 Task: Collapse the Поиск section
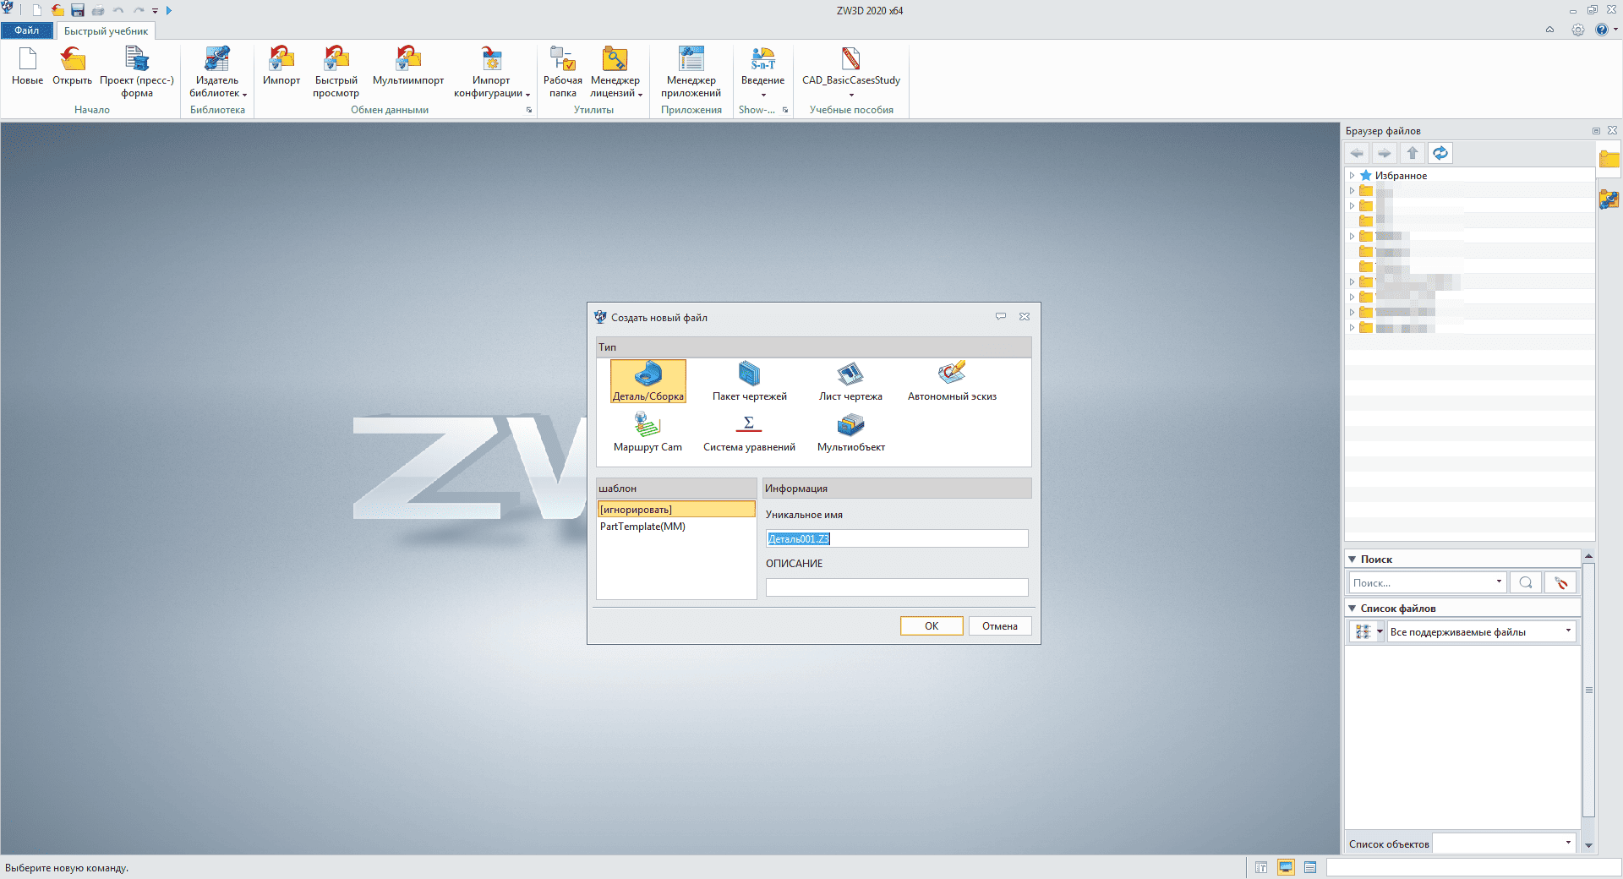point(1352,560)
